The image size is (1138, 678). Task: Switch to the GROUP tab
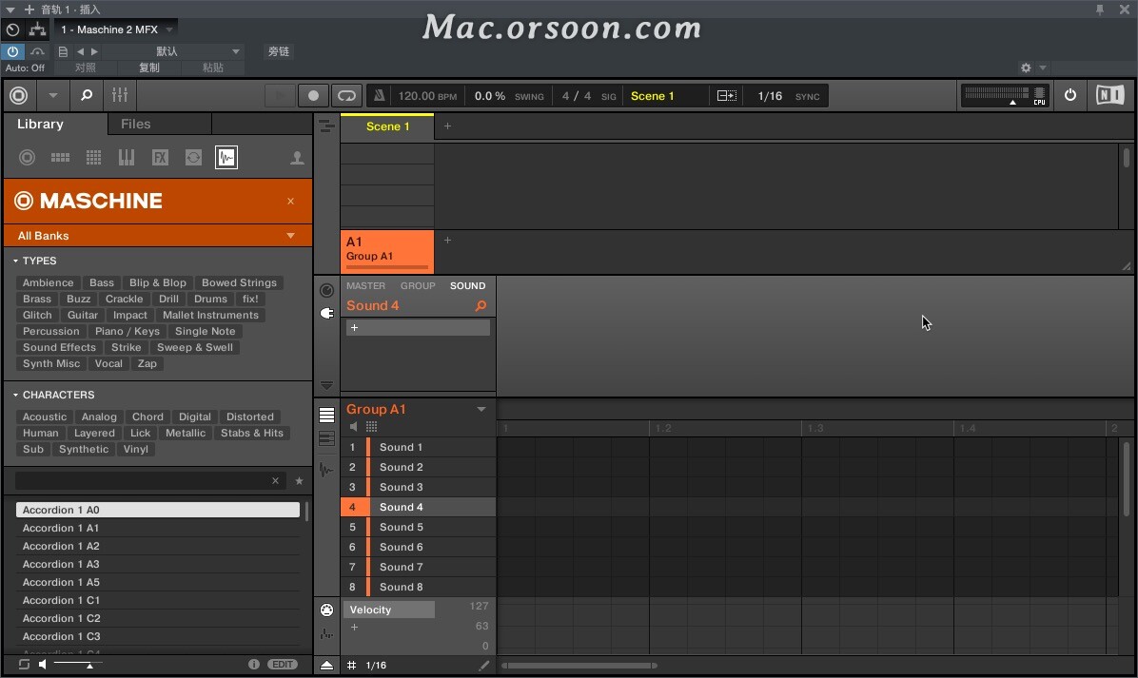pos(418,285)
